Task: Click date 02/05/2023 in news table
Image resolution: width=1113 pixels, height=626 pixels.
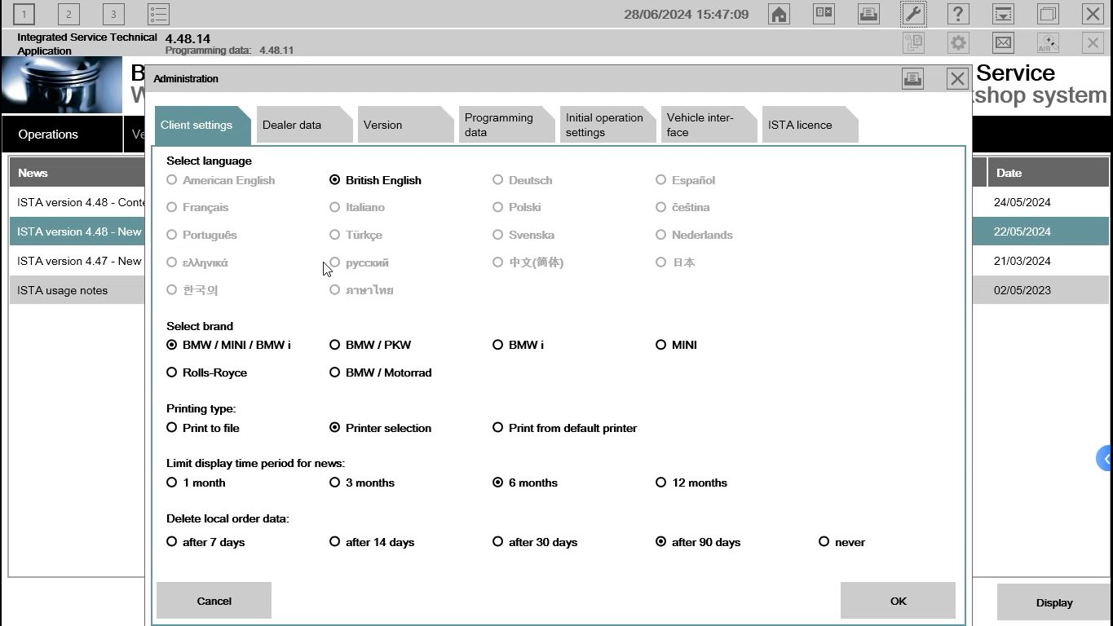Action: coord(1022,290)
